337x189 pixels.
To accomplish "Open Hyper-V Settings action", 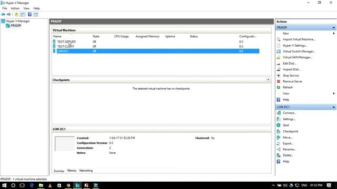I will (295, 46).
